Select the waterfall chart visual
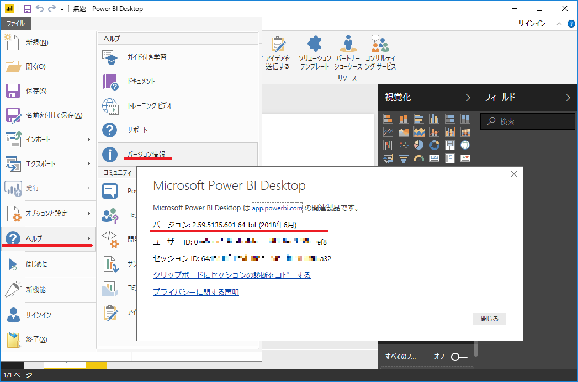 388,145
